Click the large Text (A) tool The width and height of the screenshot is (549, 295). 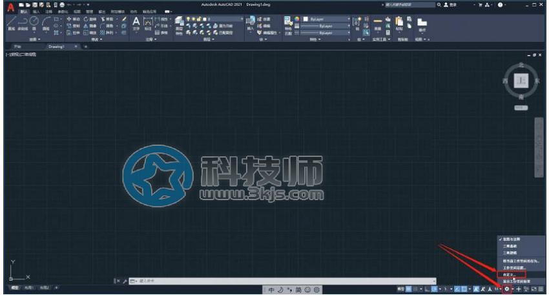click(136, 23)
